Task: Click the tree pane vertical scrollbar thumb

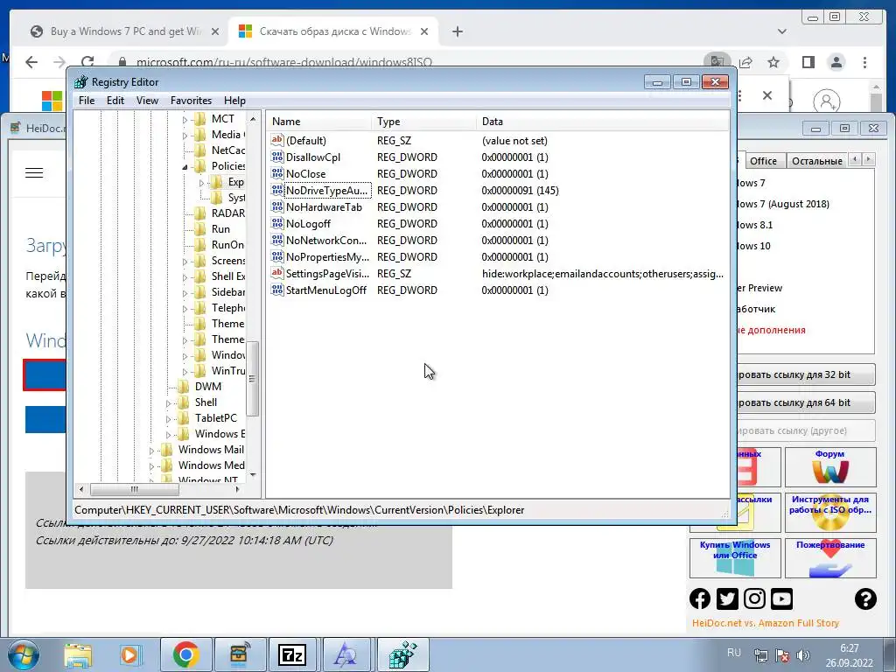Action: (x=252, y=378)
